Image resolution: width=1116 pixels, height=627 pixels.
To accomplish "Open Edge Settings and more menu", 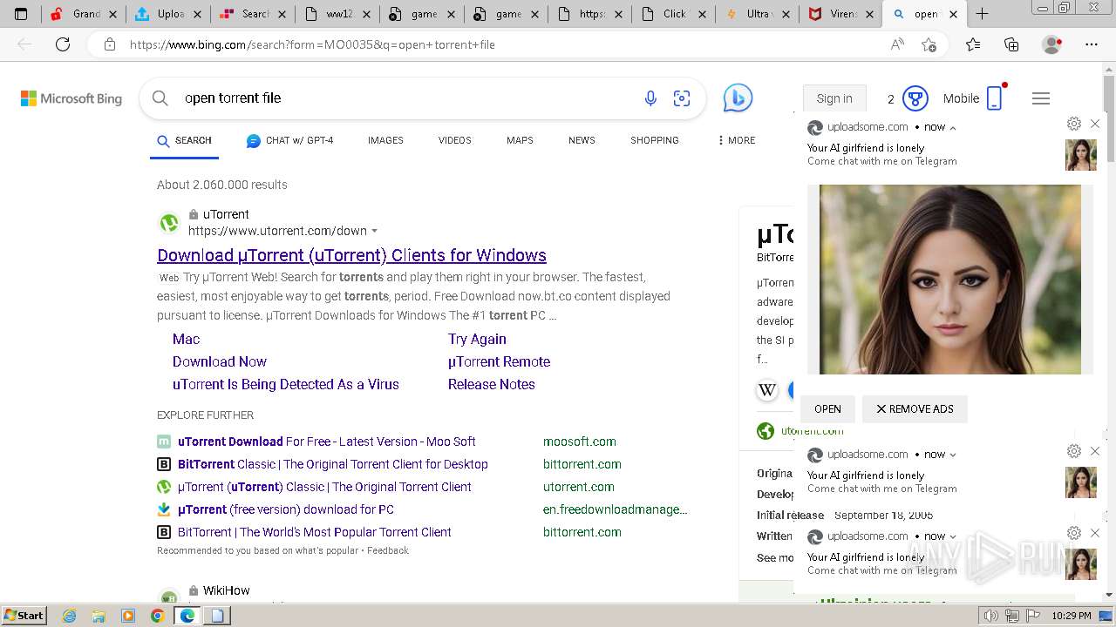I will [x=1092, y=44].
